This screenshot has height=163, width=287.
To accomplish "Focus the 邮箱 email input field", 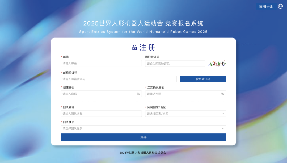I will click(101, 63).
